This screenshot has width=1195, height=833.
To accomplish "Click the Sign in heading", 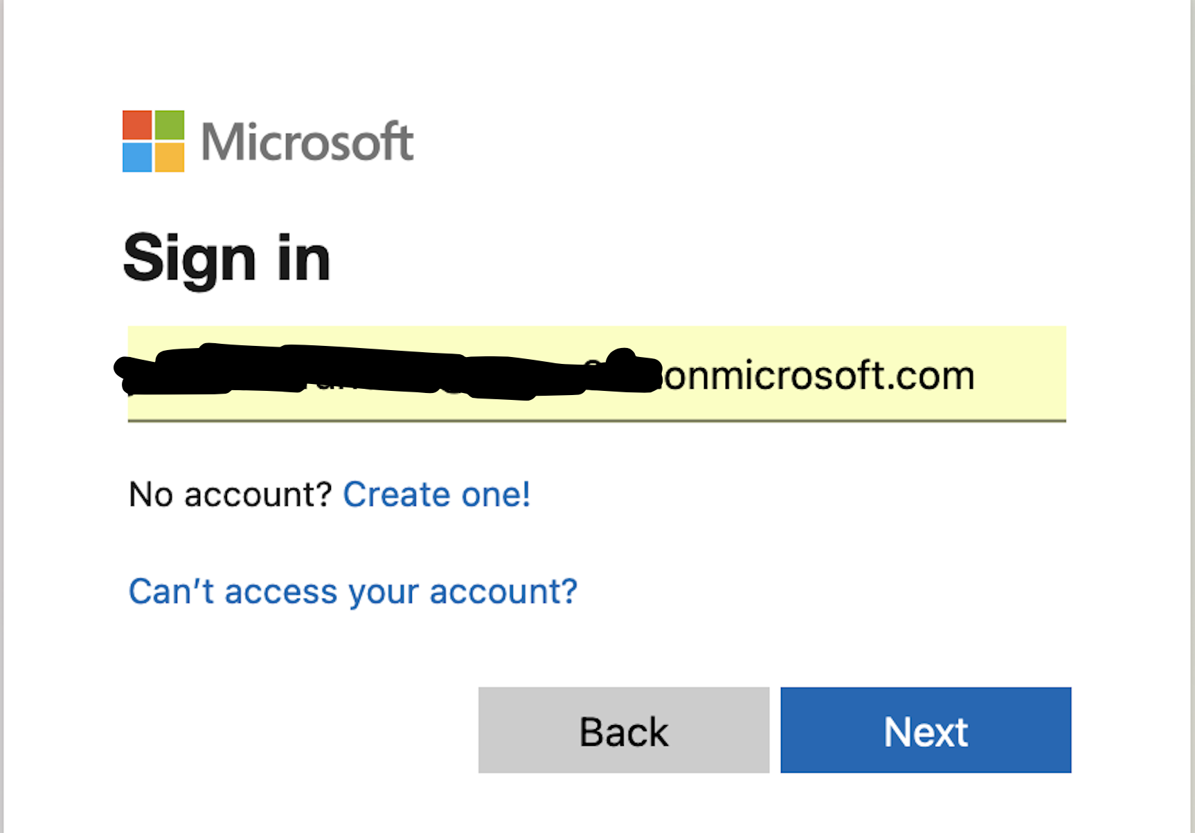I will coord(227,259).
